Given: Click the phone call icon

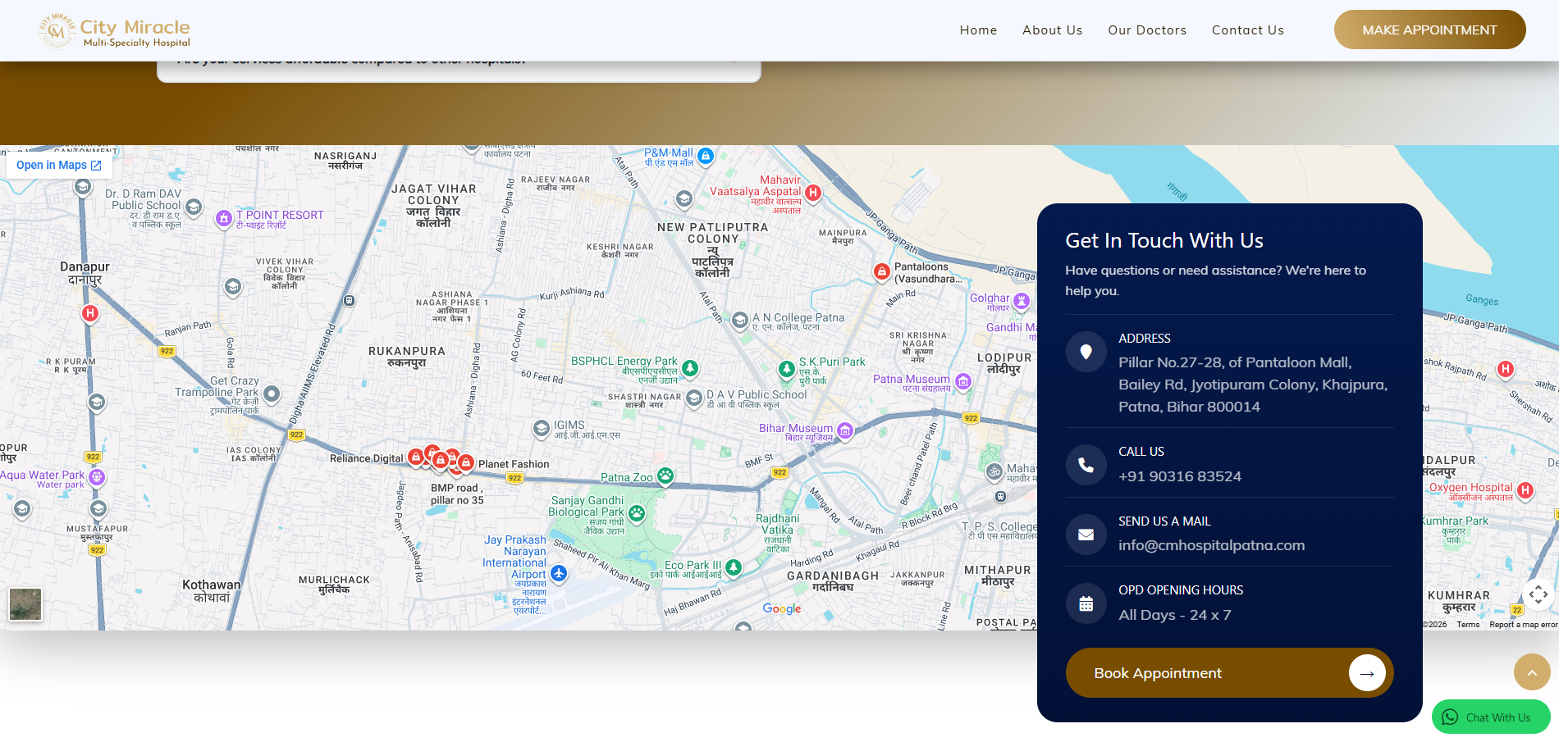Looking at the screenshot, I should pyautogui.click(x=1086, y=465).
